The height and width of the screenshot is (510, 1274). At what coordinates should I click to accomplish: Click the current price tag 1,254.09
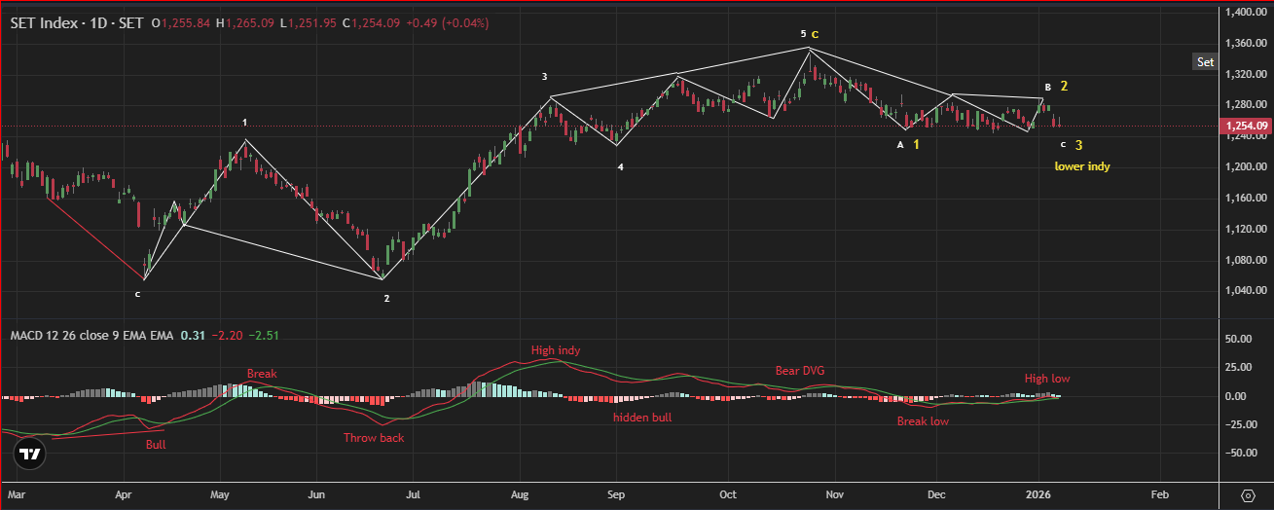point(1245,126)
